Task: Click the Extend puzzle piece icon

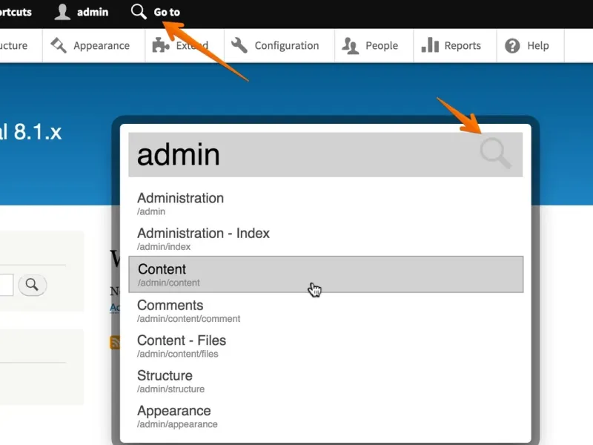Action: point(160,45)
